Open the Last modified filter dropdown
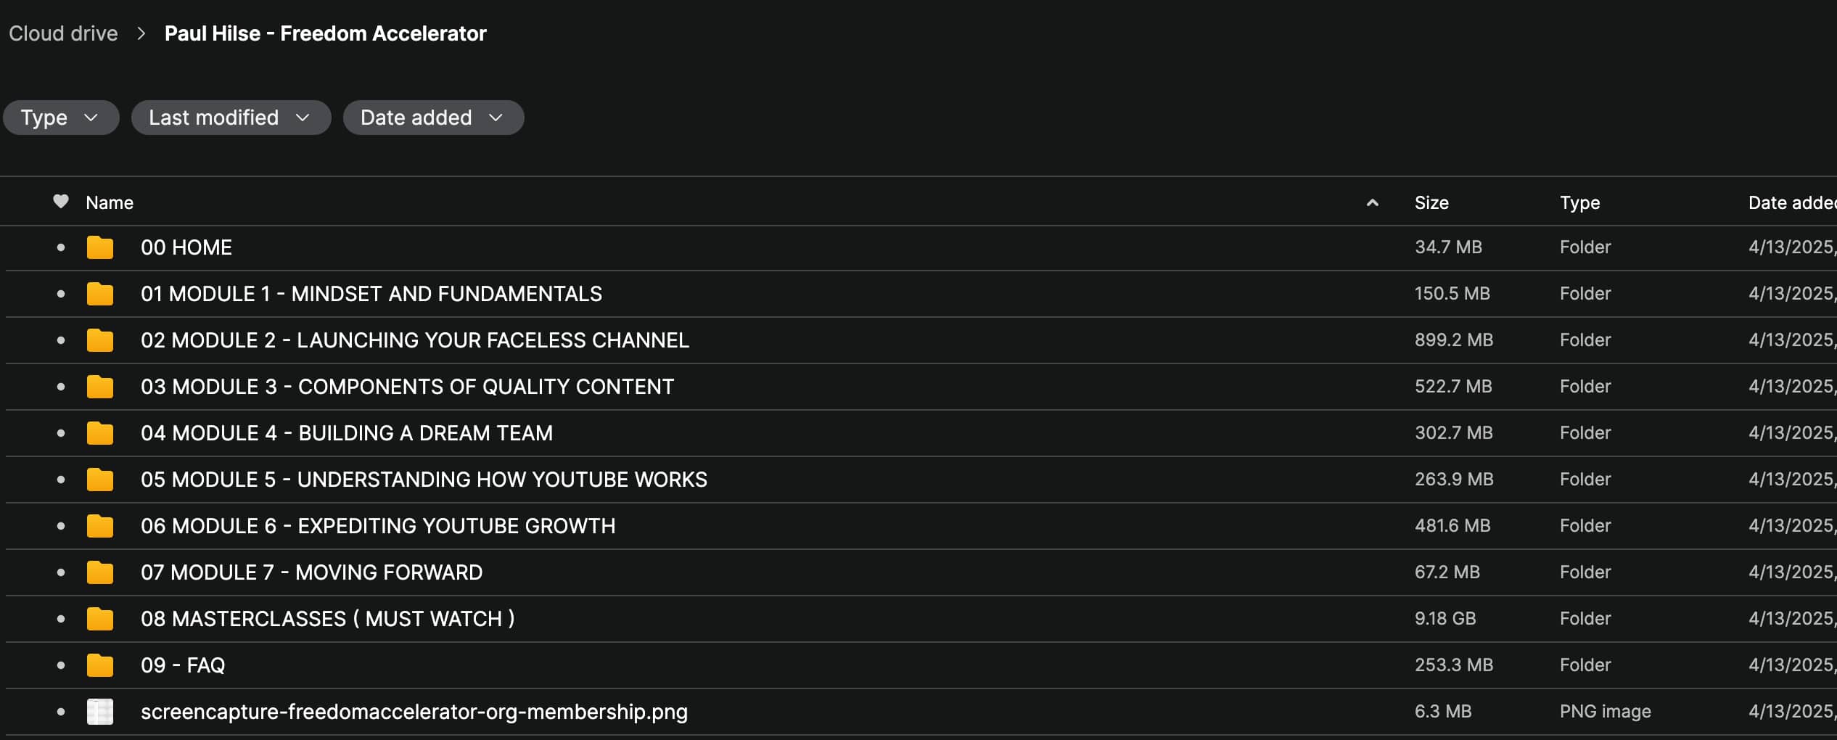Image resolution: width=1837 pixels, height=740 pixels. point(230,118)
